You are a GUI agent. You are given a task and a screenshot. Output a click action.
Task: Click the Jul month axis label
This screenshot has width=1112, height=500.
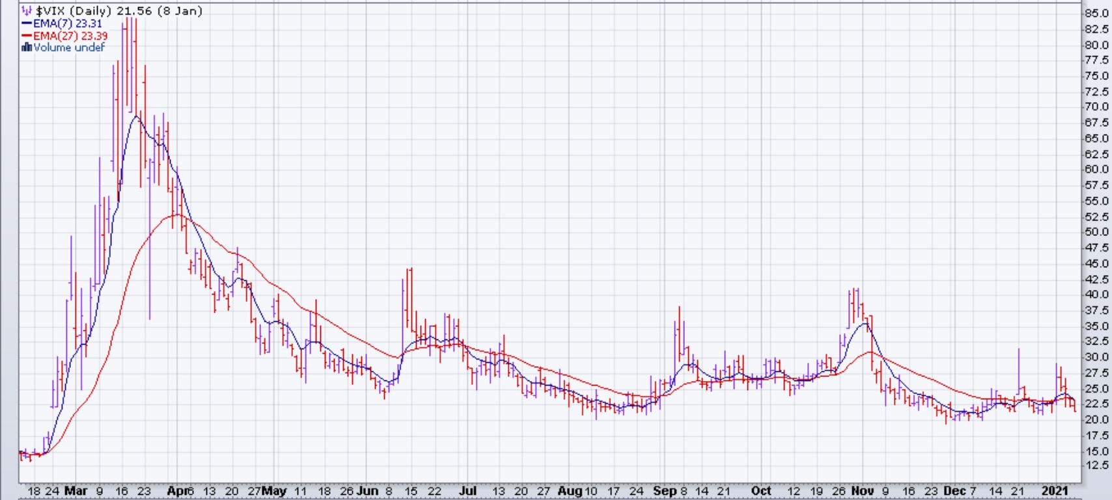[467, 492]
